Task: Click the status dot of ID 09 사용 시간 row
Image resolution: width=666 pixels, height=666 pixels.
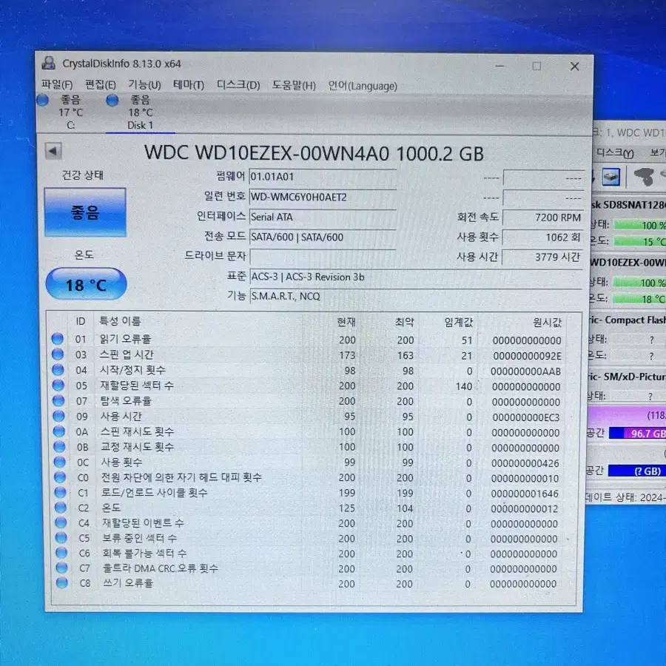Action: point(58,416)
